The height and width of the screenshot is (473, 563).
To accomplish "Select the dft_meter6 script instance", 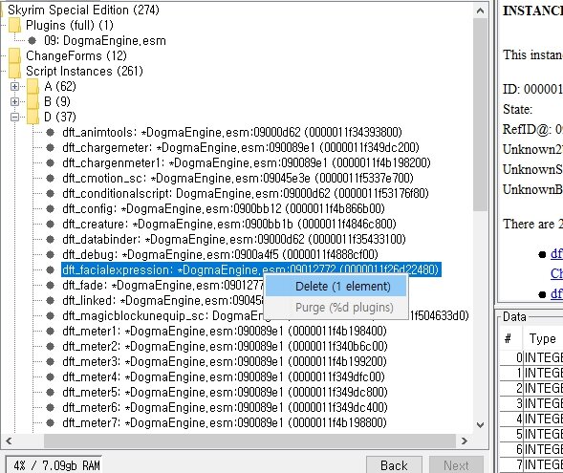I will click(x=225, y=407).
